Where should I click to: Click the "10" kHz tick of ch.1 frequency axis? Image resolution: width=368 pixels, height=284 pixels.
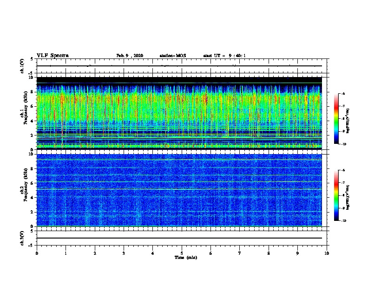pos(32,77)
